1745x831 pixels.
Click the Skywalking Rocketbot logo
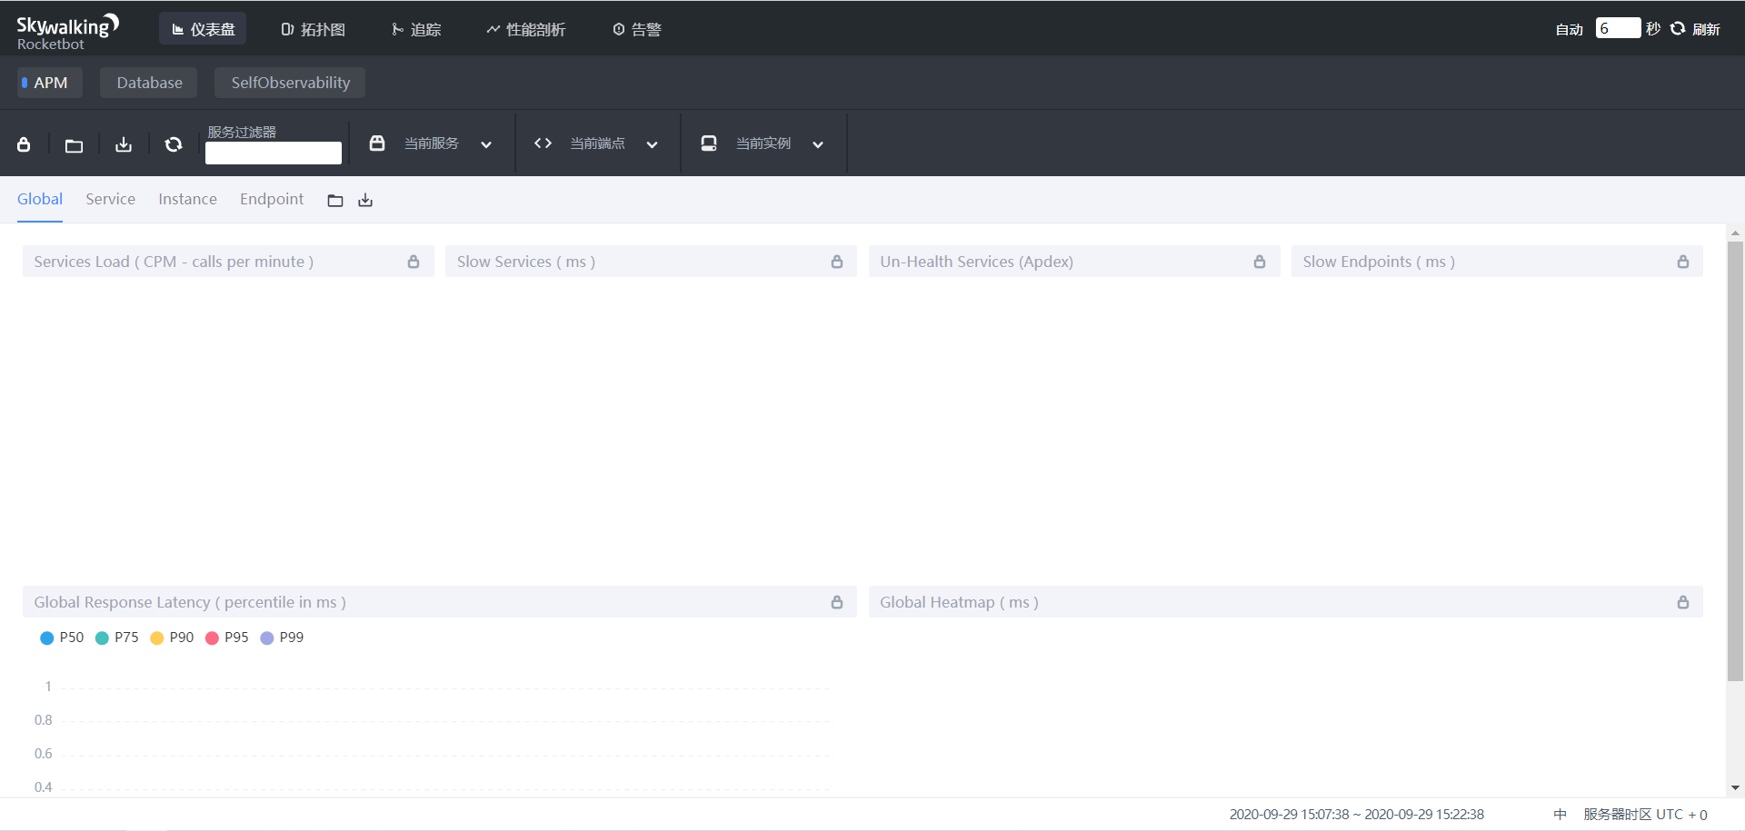(x=67, y=31)
